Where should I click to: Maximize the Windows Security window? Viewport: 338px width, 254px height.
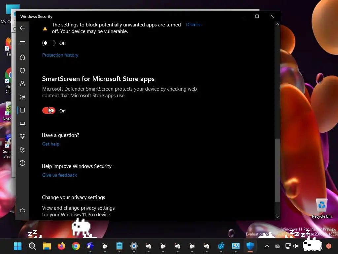(x=257, y=16)
